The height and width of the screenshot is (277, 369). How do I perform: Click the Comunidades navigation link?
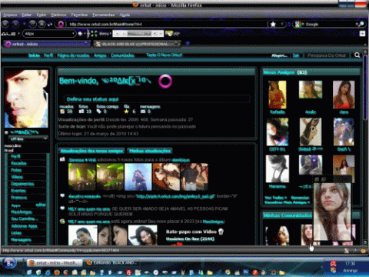click(x=122, y=55)
